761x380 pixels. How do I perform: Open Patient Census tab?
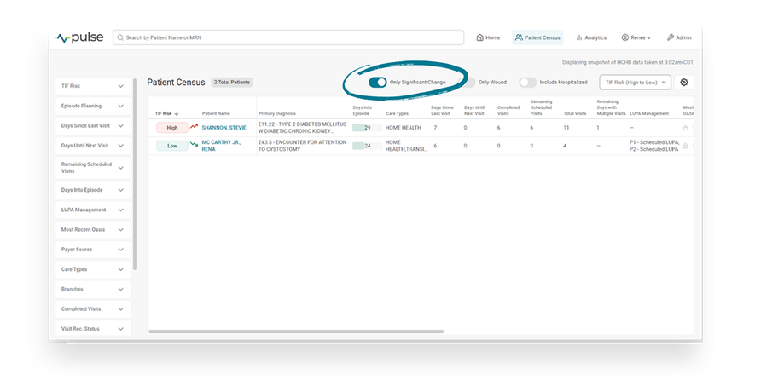tap(537, 37)
